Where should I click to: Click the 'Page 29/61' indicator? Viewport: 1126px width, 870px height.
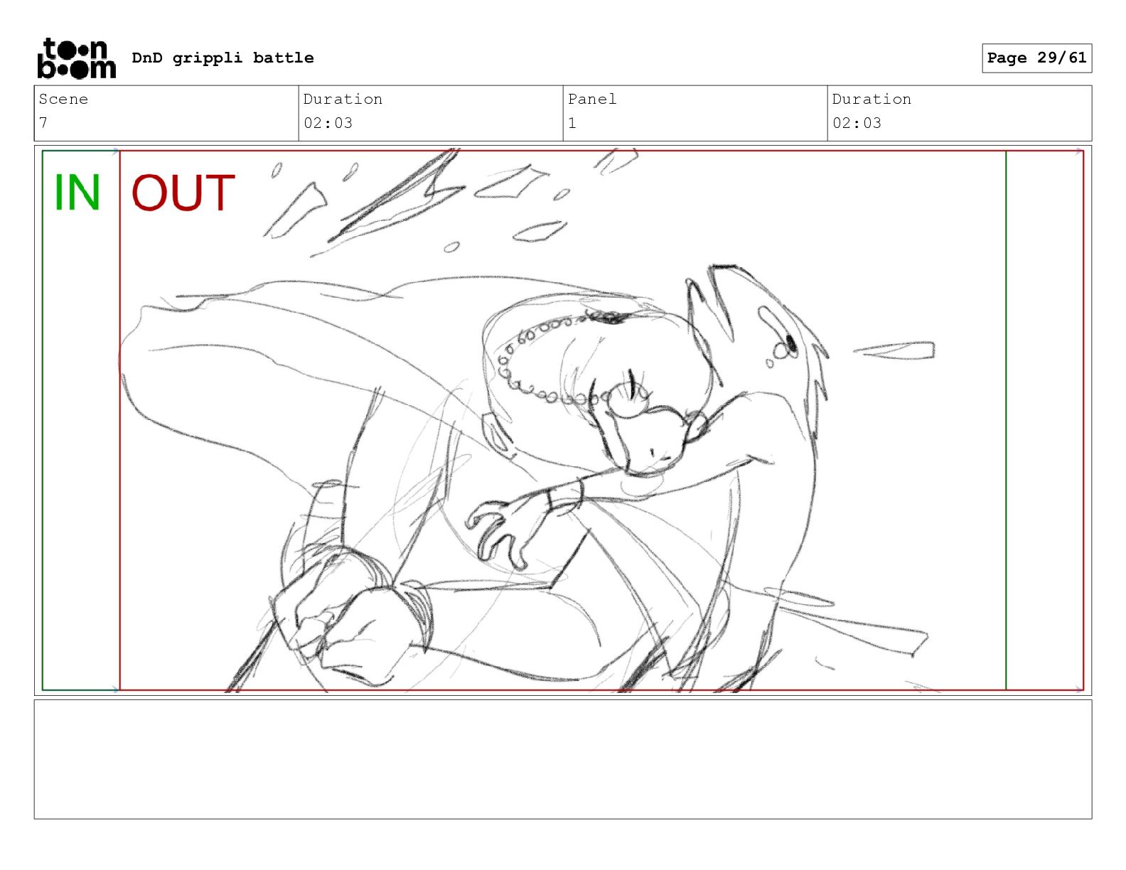[x=1036, y=58]
